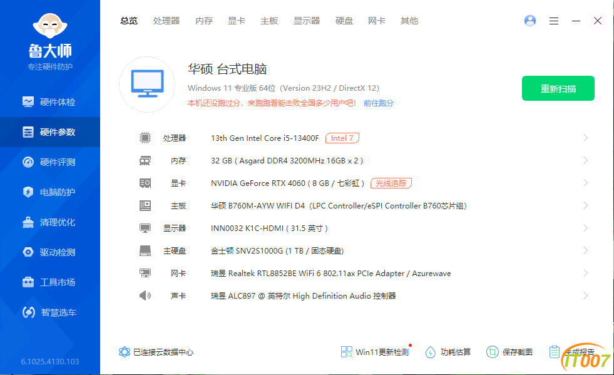Viewport: 614px width, 375px height.
Task: Expand the 主板 row chevron
Action: pos(585,206)
